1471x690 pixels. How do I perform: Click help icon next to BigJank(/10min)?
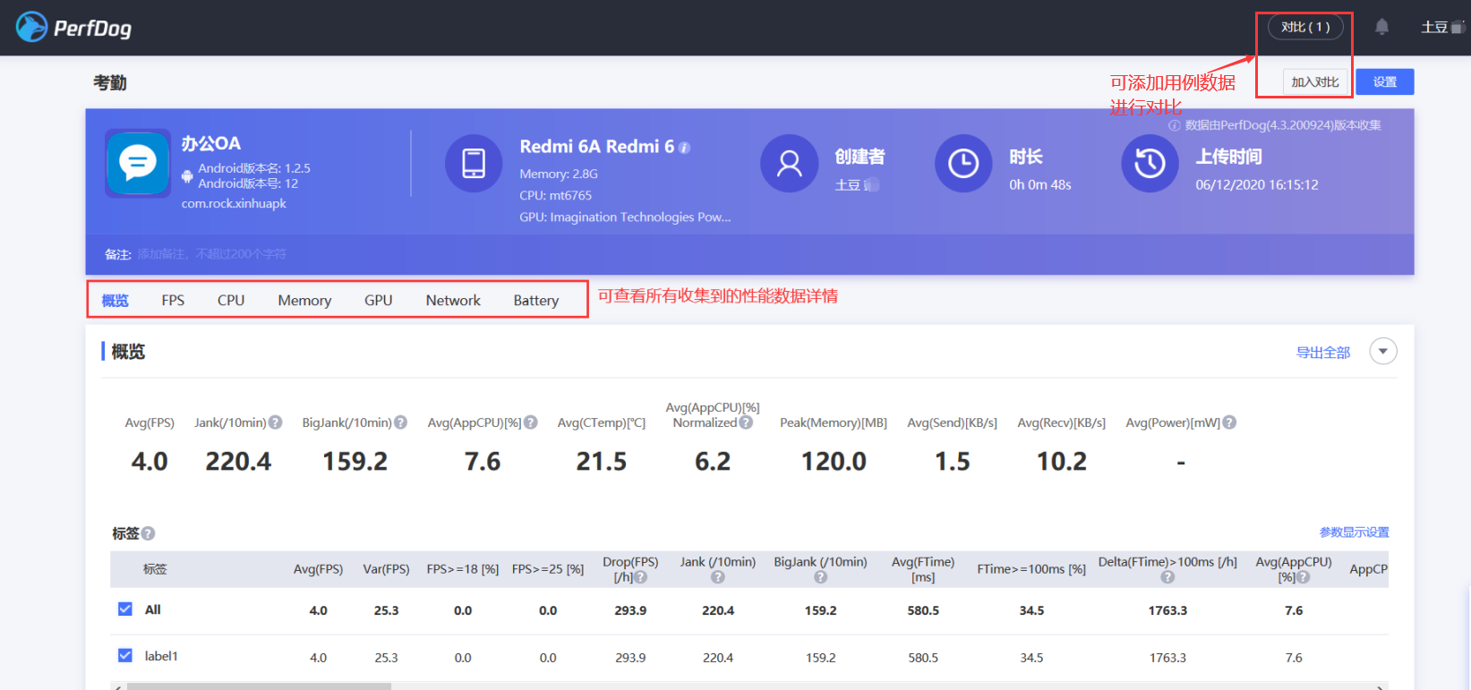point(400,422)
